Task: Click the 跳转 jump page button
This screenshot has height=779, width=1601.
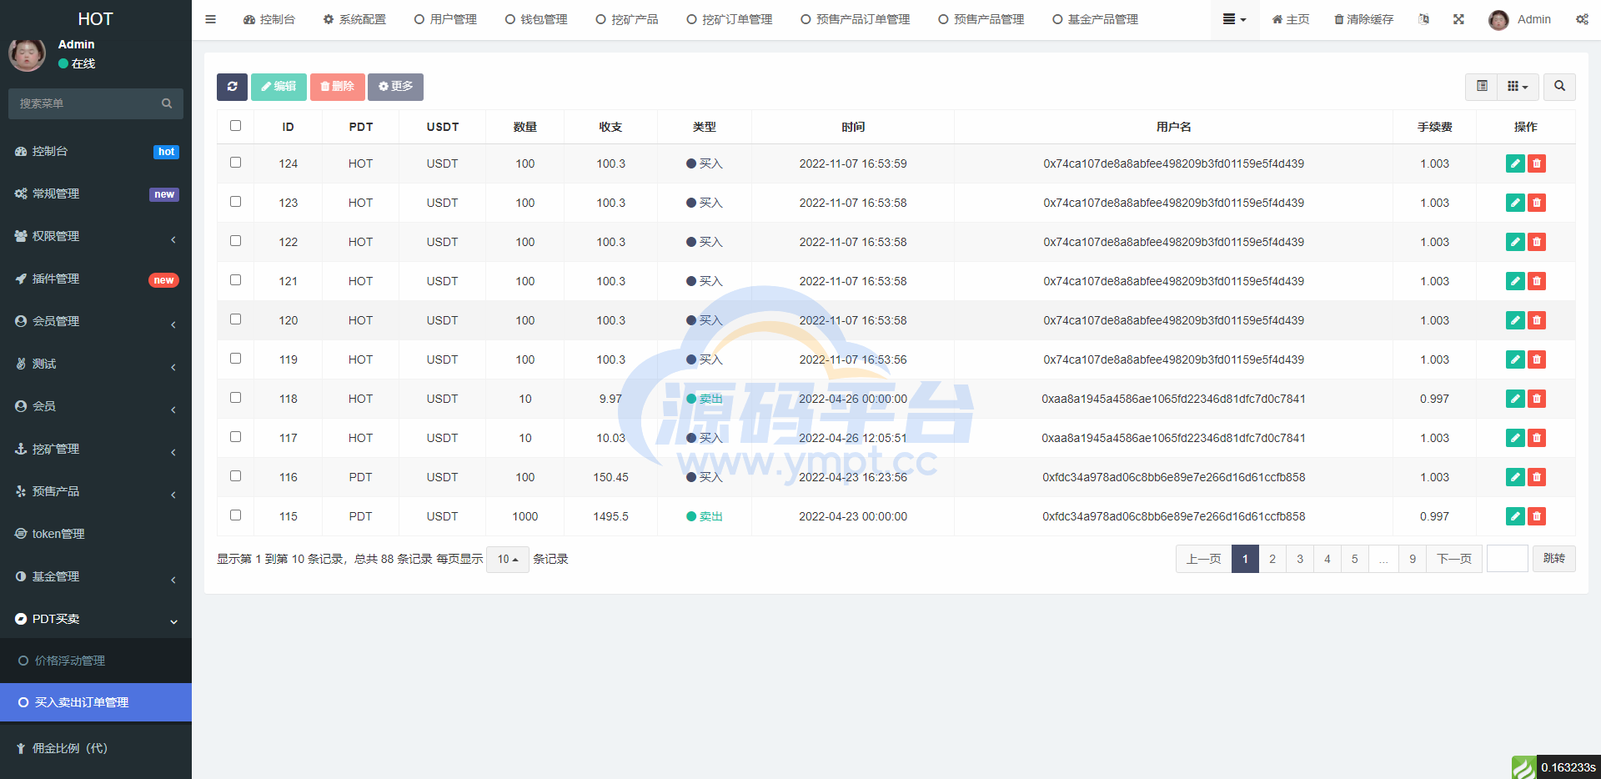Action: [1554, 559]
